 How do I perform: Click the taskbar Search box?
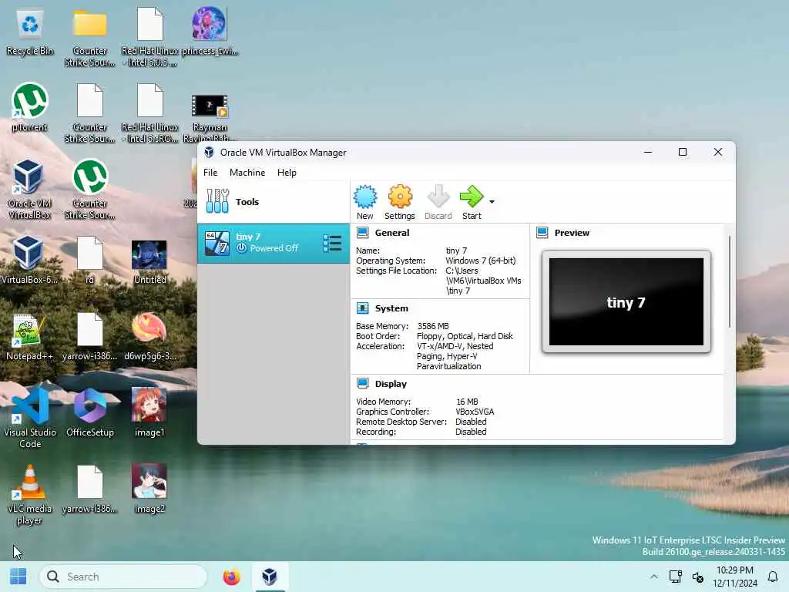tap(123, 577)
